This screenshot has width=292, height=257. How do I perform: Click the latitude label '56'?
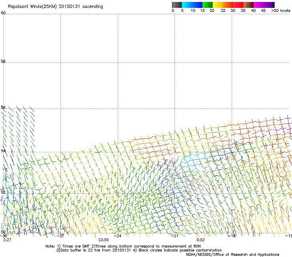tap(3, 107)
